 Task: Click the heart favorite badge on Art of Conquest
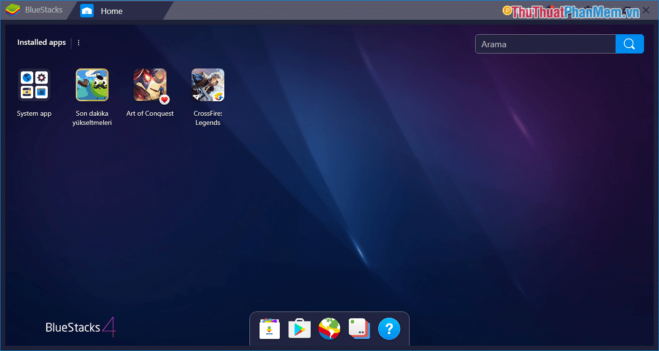[165, 100]
